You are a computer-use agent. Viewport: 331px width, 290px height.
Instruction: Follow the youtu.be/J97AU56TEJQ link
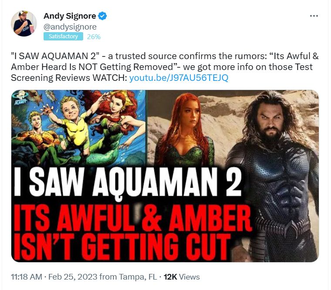click(x=179, y=78)
